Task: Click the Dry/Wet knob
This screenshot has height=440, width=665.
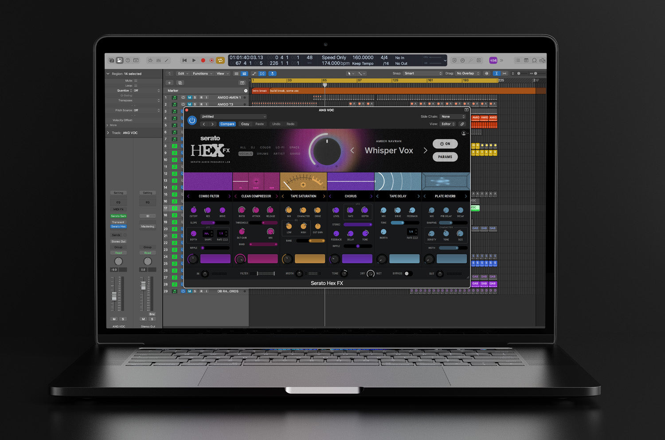Action: click(x=371, y=274)
